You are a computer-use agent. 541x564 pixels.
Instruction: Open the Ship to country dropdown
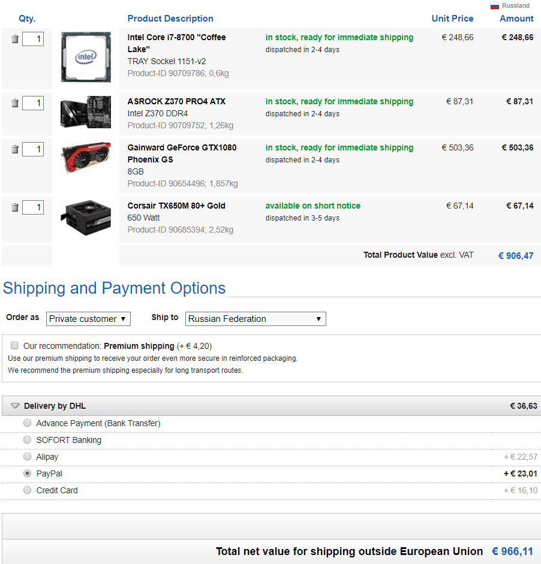coord(256,319)
